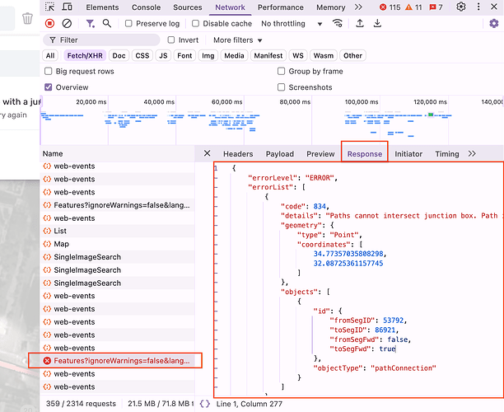Toggle the filter funnel icon
The image size is (504, 412).
pos(90,23)
